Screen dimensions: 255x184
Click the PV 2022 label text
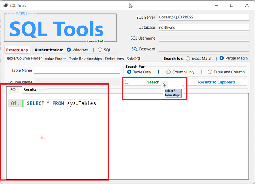[22, 13]
